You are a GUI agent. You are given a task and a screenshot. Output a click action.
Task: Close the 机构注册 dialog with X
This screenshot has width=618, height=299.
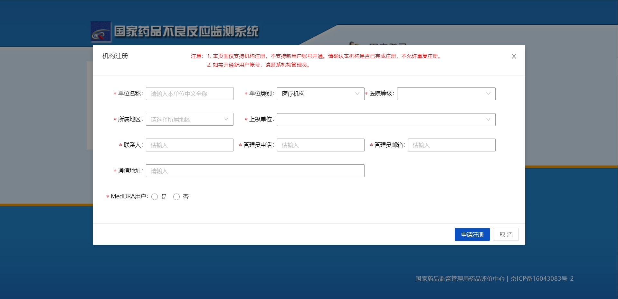[x=514, y=56]
